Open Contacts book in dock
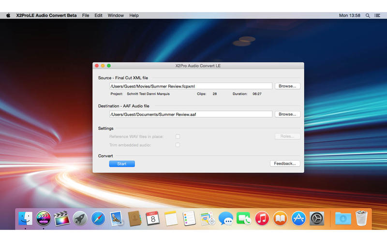The image size is (387, 242). [135, 218]
